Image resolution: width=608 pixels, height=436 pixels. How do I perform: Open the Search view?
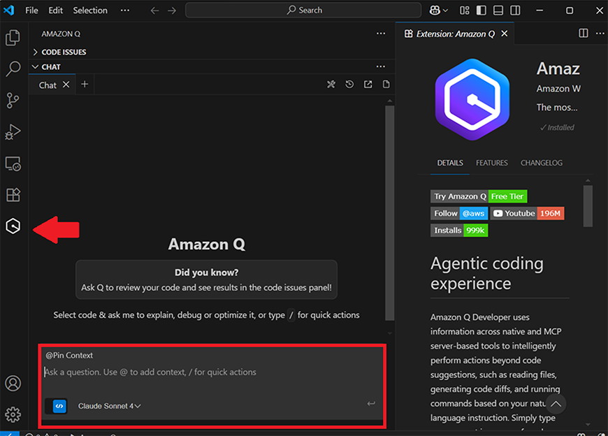tap(13, 68)
